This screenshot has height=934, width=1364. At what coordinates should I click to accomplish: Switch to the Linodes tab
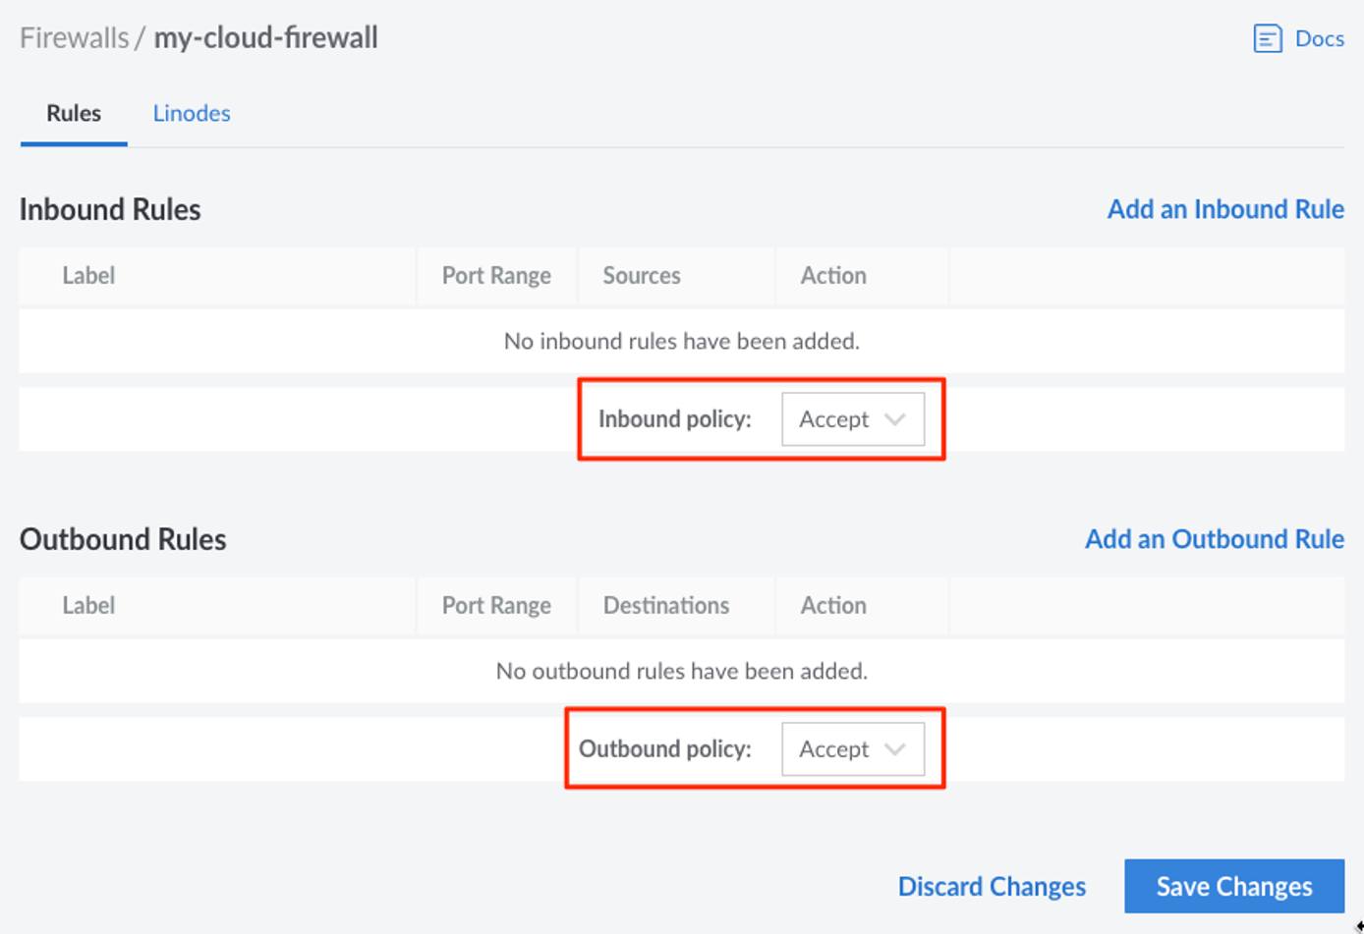click(x=191, y=113)
